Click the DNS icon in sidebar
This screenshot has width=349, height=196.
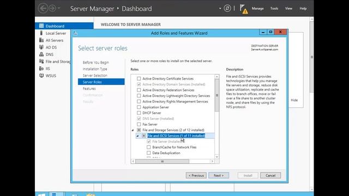[41, 54]
